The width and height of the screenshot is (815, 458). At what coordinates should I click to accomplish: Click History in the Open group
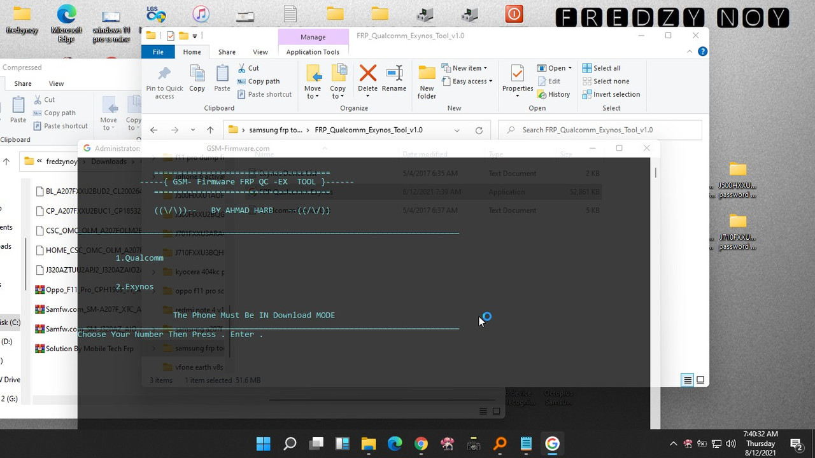[x=554, y=94]
